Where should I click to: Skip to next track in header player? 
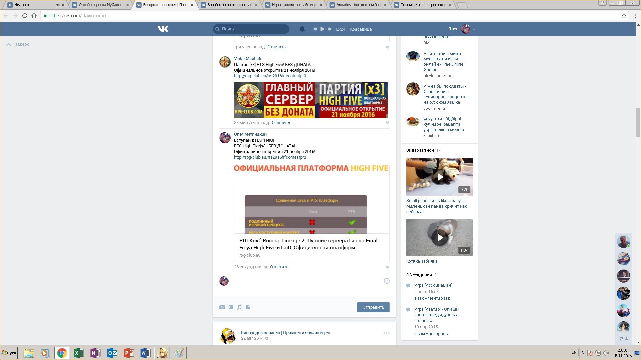[x=330, y=29]
